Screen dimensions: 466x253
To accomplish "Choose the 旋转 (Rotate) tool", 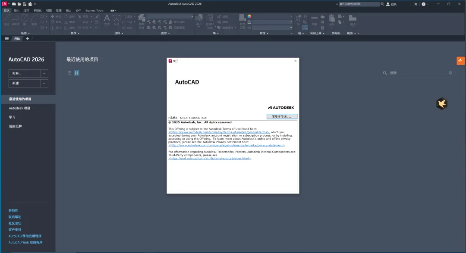I will click(x=69, y=17).
